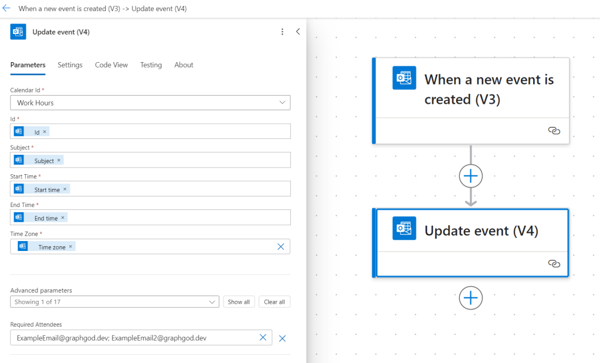This screenshot has height=363, width=600.
Task: Click the Show all button
Action: (x=239, y=301)
